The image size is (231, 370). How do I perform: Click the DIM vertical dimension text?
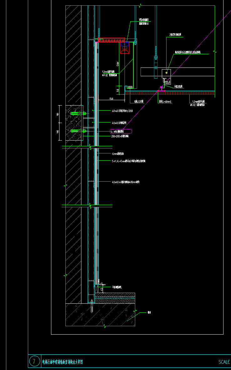[118, 64]
